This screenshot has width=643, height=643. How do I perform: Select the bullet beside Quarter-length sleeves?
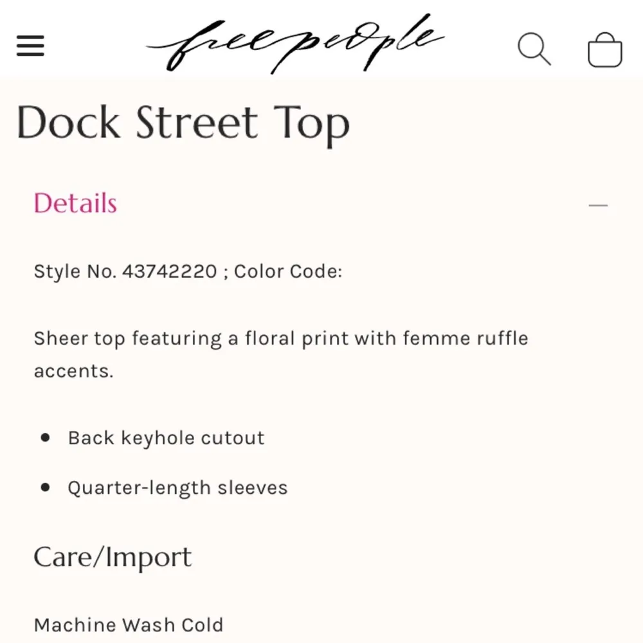tap(44, 487)
